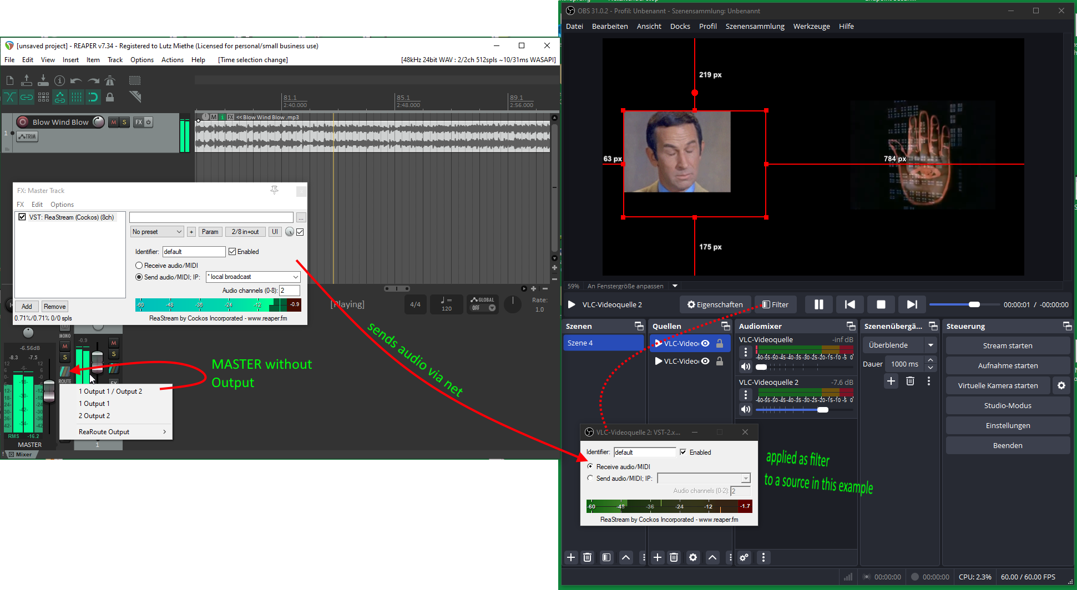Toggle snap magnet icon in REAPER
This screenshot has height=590, width=1077.
click(93, 97)
